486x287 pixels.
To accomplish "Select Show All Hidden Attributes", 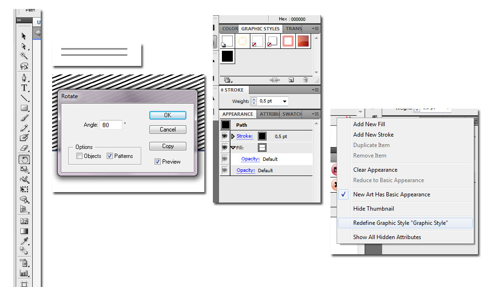I will pos(387,237).
